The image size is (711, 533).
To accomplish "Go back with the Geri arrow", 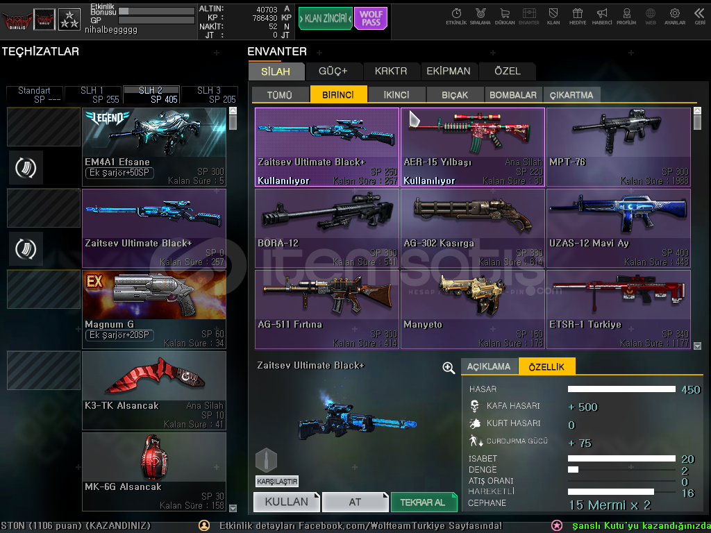I will click(700, 17).
